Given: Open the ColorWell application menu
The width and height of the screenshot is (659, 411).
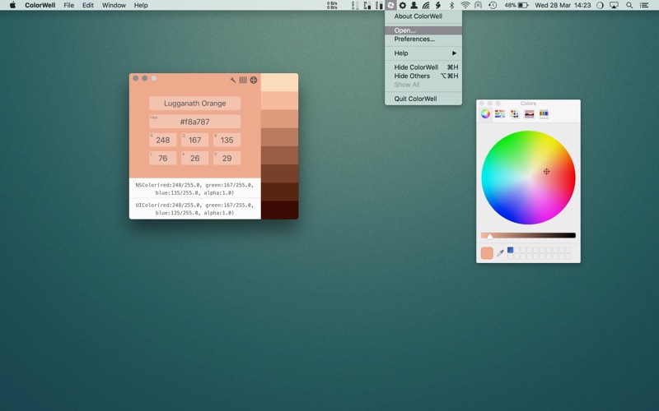Looking at the screenshot, I should point(40,5).
